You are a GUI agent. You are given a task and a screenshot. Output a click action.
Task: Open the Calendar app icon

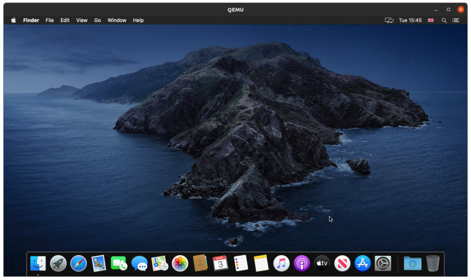tap(220, 263)
